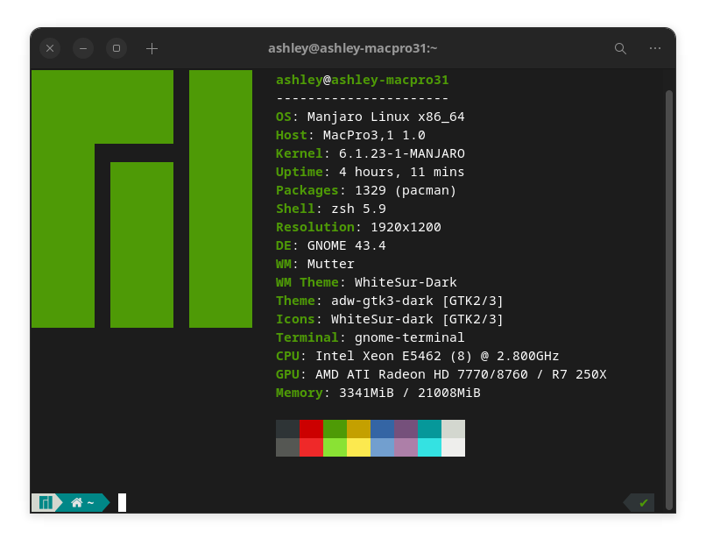This screenshot has height=546, width=706.
Task: Click the terminal cursor block at the prompt
Action: pos(122,503)
